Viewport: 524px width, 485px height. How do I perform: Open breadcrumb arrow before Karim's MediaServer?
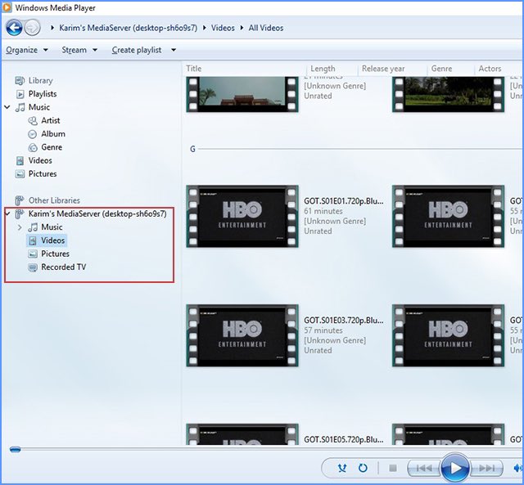pos(52,28)
